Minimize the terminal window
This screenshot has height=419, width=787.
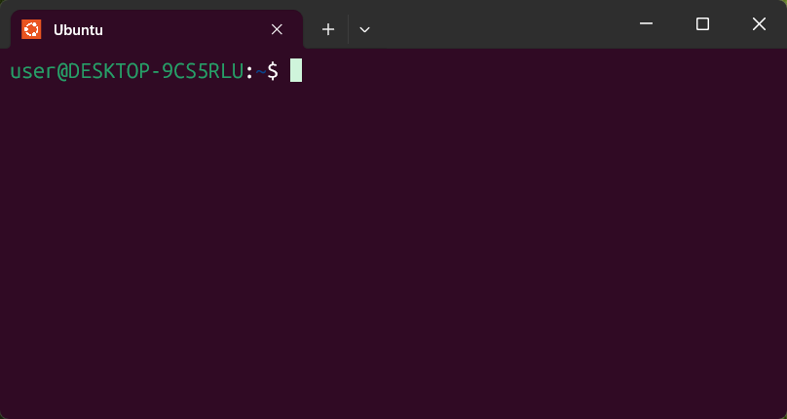(x=645, y=24)
